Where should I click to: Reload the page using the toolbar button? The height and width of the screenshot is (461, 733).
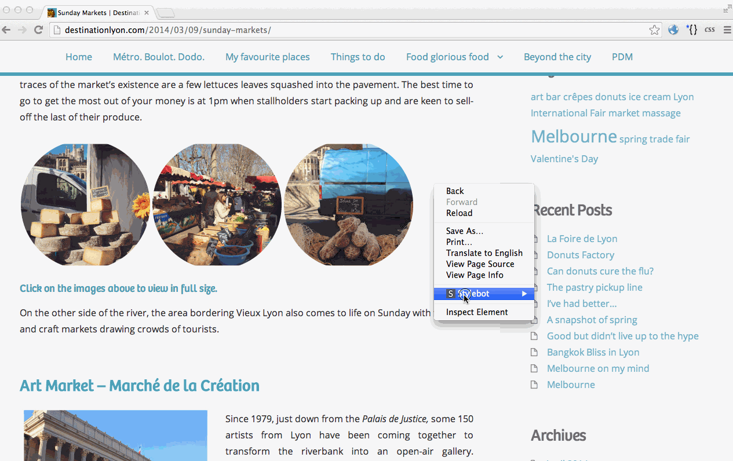click(x=38, y=30)
